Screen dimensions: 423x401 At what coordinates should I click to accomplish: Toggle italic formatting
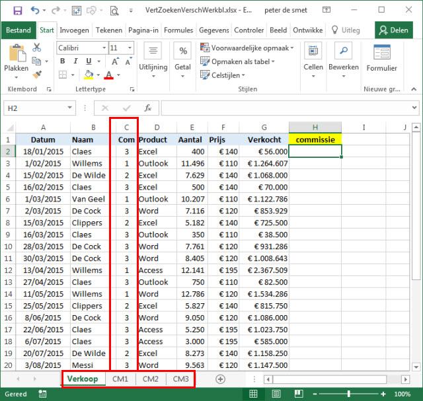(x=75, y=61)
